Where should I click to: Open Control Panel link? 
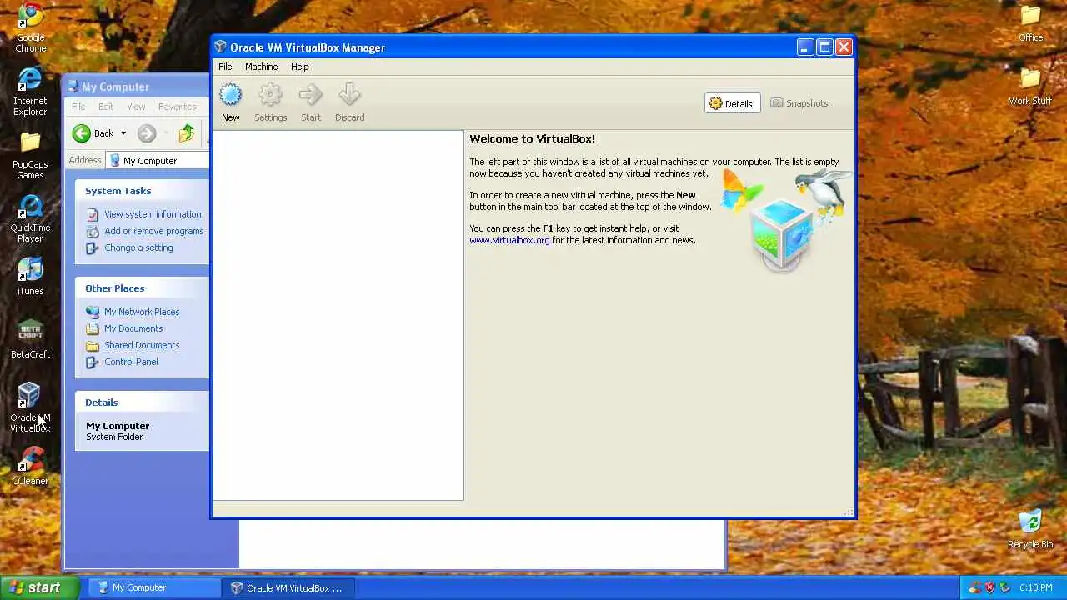[x=131, y=362]
